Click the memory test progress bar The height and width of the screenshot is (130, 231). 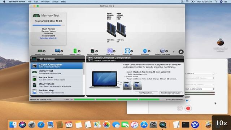(x=49, y=25)
